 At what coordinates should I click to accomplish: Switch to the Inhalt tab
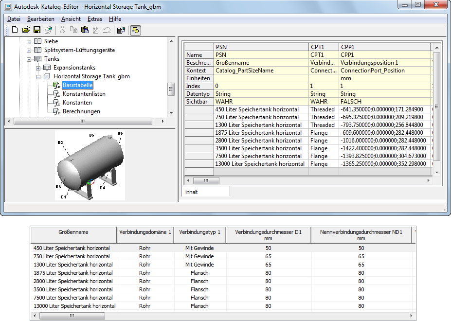click(206, 192)
